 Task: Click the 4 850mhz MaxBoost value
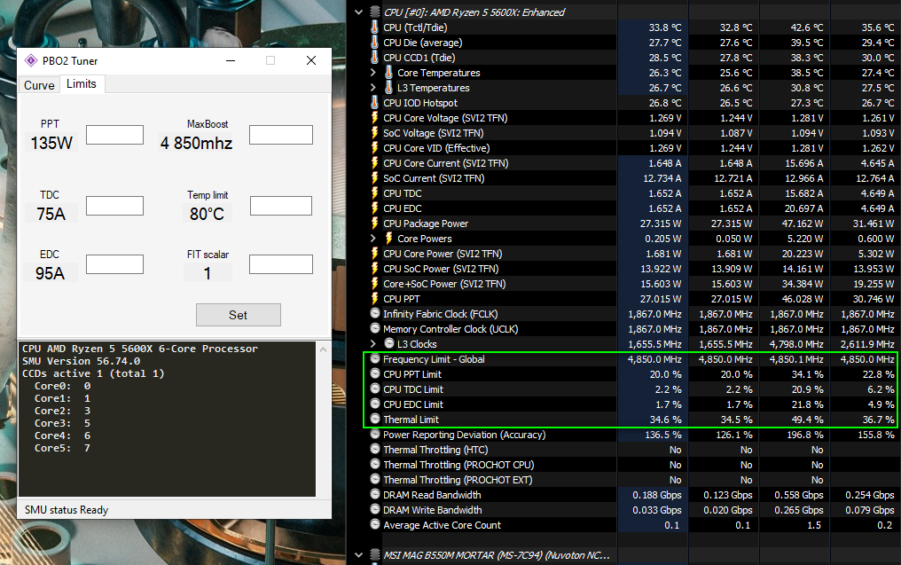point(196,143)
